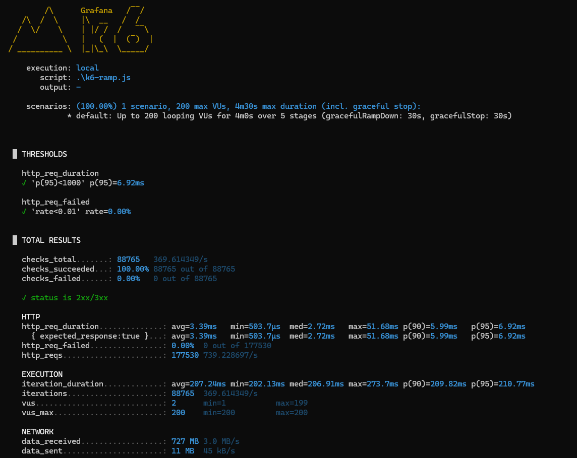Select the http_reqs count 177530
Image resolution: width=577 pixels, height=458 pixels.
click(185, 355)
